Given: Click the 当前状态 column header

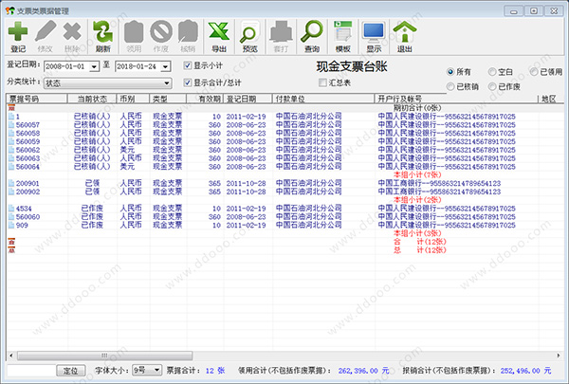Looking at the screenshot, I should pos(92,99).
